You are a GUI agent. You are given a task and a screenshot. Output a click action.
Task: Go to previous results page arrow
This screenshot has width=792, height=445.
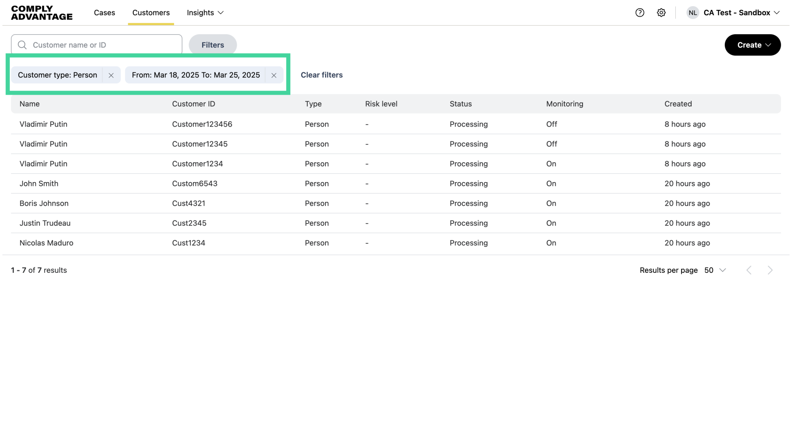click(x=749, y=270)
